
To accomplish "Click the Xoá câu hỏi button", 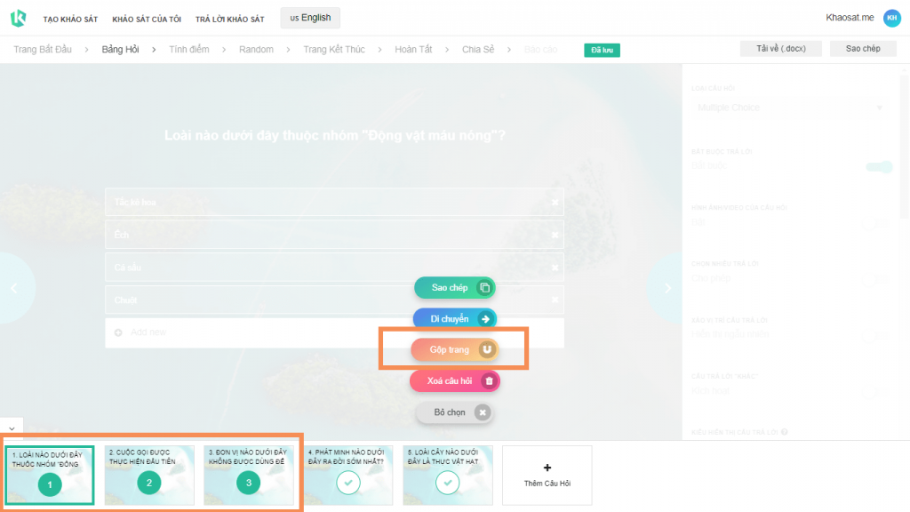I will point(454,380).
